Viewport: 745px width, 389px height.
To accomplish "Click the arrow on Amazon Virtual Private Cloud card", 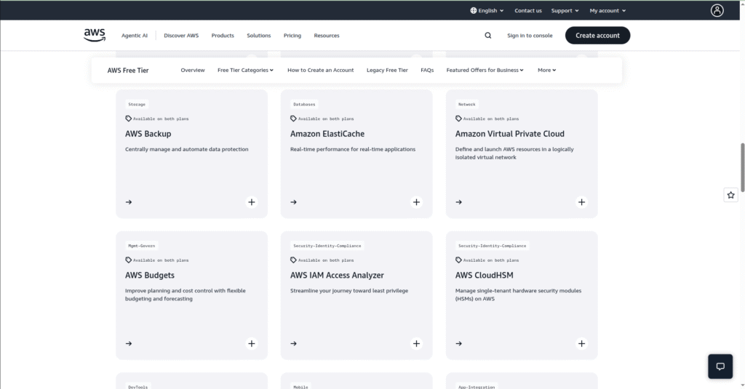I will [458, 202].
